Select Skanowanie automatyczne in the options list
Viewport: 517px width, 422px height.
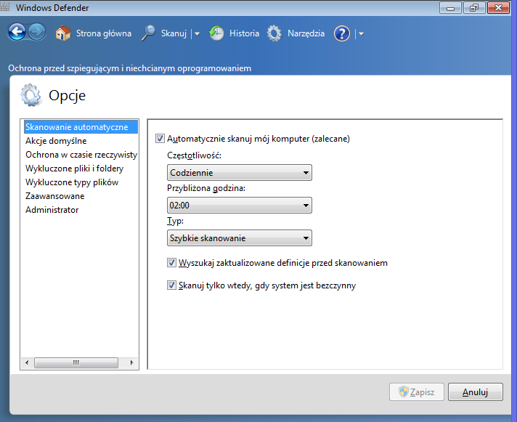click(81, 127)
